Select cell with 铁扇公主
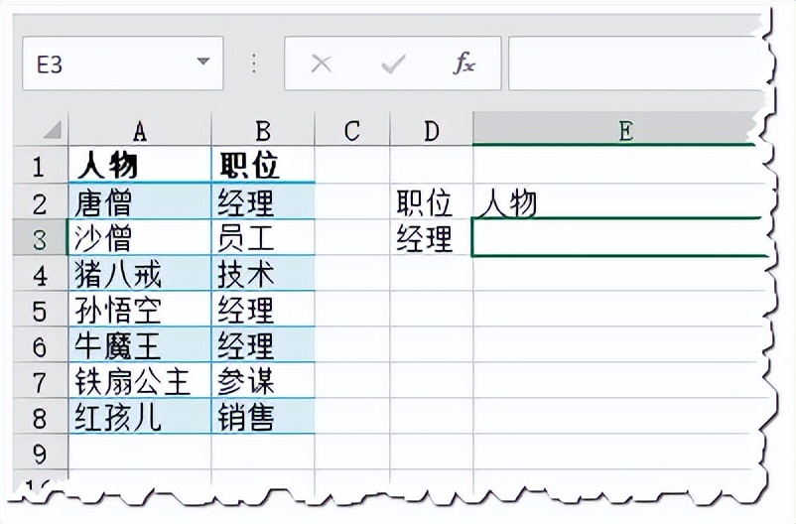 140,381
